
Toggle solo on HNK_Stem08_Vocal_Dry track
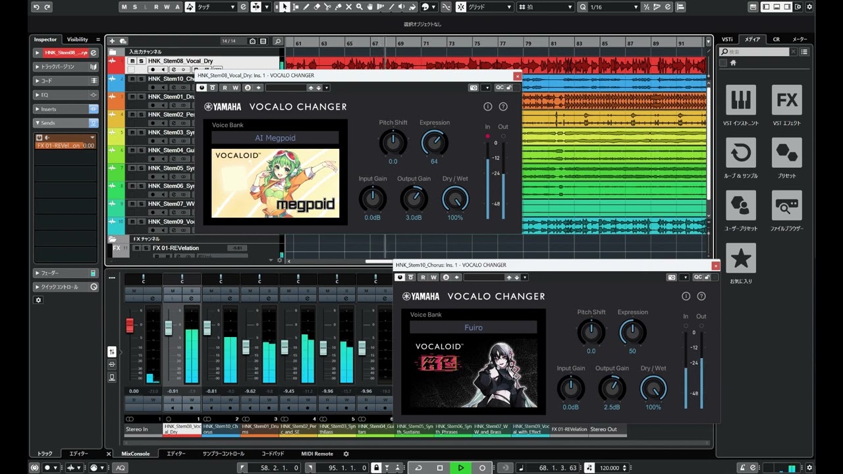coord(140,61)
